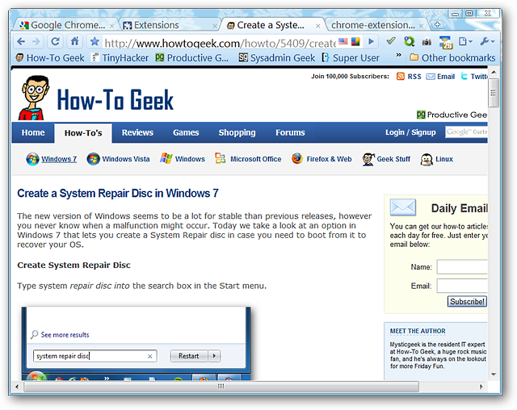The width and height of the screenshot is (517, 410).
Task: Go forward with the Forward arrow
Action: coord(36,42)
